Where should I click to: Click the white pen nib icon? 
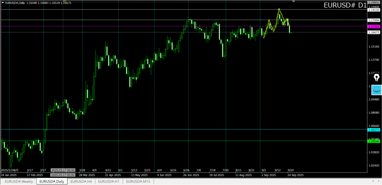coord(376,77)
